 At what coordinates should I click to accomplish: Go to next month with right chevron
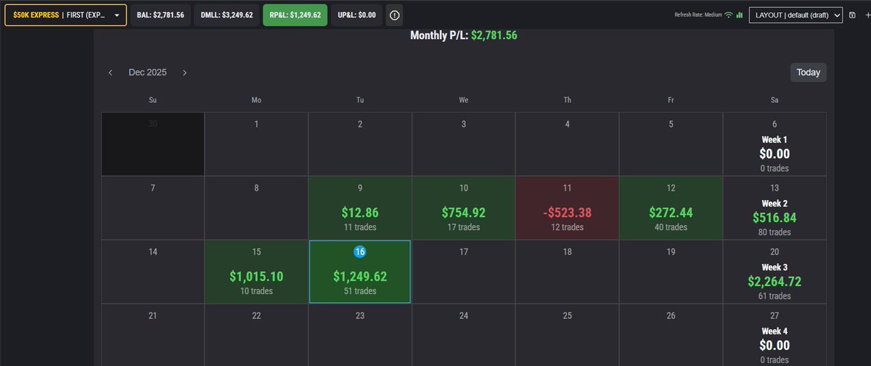click(185, 72)
